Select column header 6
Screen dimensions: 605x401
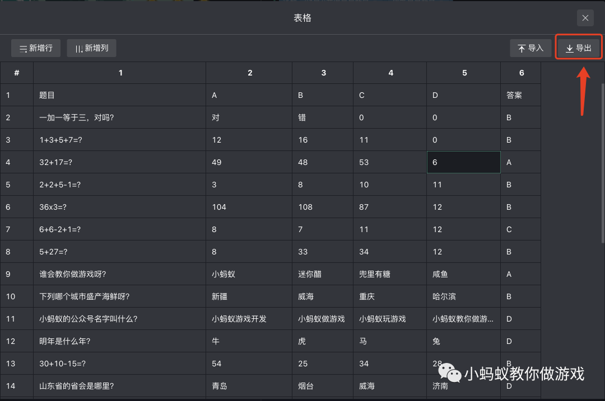coord(521,73)
